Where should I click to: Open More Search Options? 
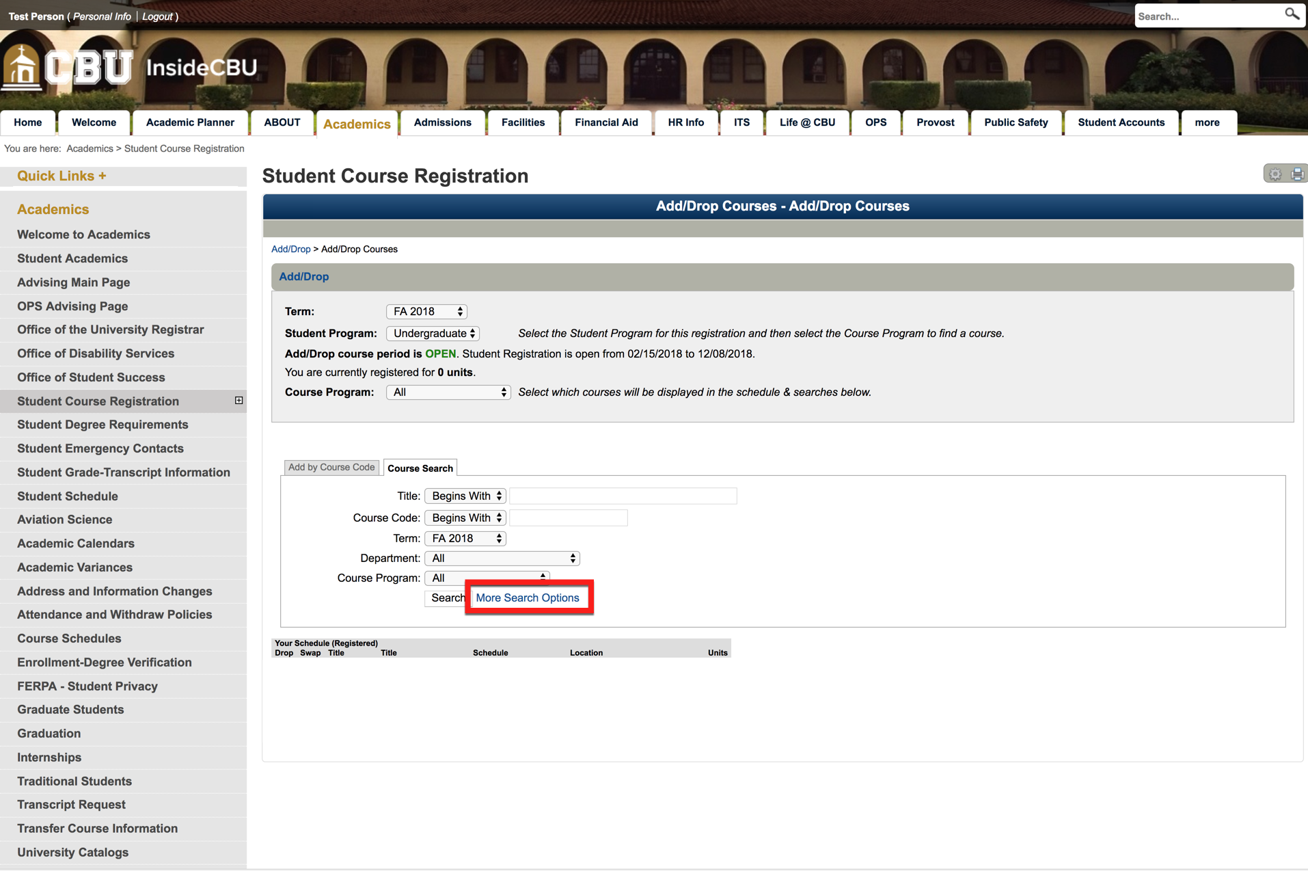pyautogui.click(x=528, y=597)
